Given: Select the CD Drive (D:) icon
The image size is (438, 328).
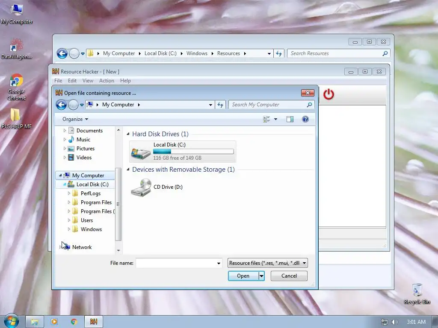Looking at the screenshot, I should [x=141, y=188].
